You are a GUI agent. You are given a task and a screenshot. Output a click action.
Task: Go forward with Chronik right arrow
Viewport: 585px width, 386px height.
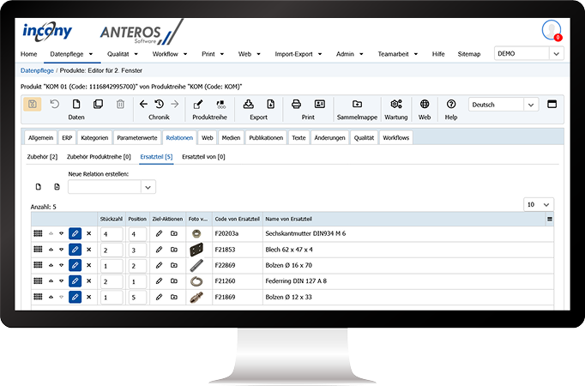175,104
